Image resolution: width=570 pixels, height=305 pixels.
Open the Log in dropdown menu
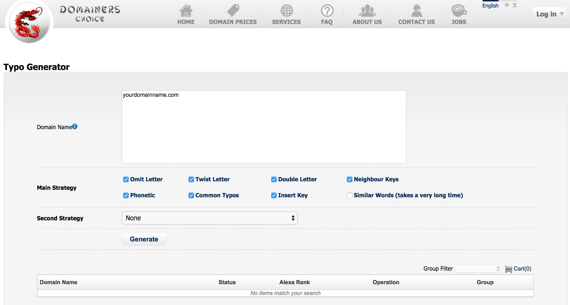[549, 14]
